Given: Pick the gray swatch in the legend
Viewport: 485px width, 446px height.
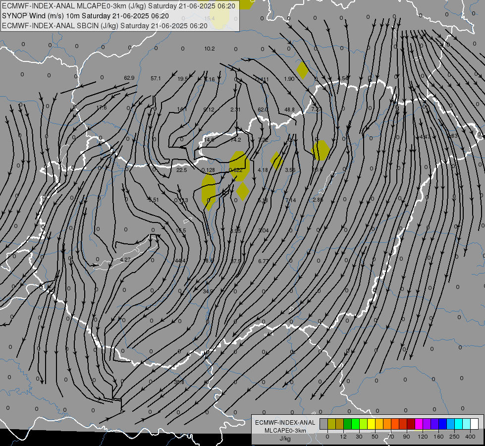Looking at the screenshot, I should [x=323, y=424].
